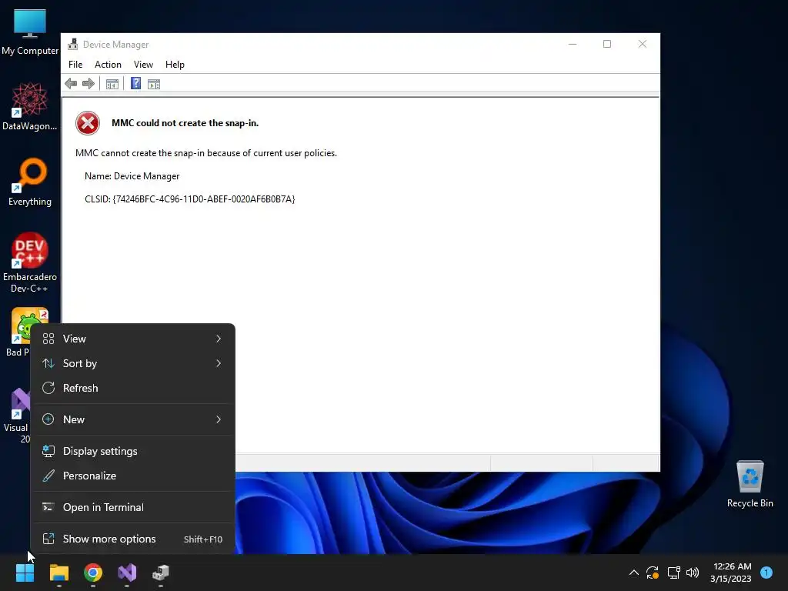Image resolution: width=788 pixels, height=591 pixels.
Task: Show hidden tray icons chevron
Action: pos(634,573)
